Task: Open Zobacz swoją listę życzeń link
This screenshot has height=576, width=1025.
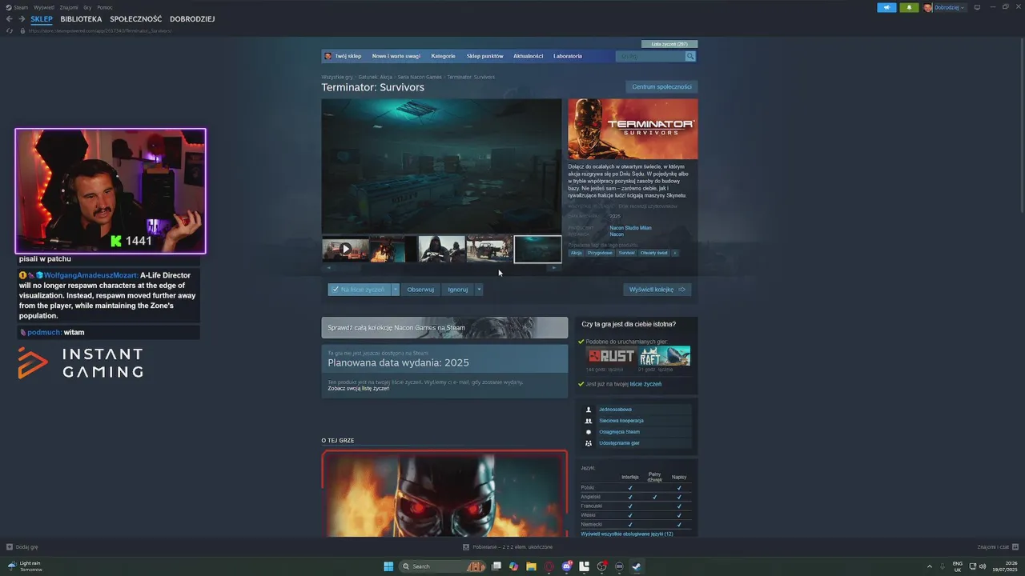Action: (359, 388)
